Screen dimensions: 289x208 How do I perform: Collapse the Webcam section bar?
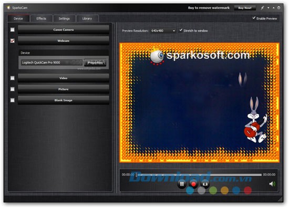click(64, 40)
